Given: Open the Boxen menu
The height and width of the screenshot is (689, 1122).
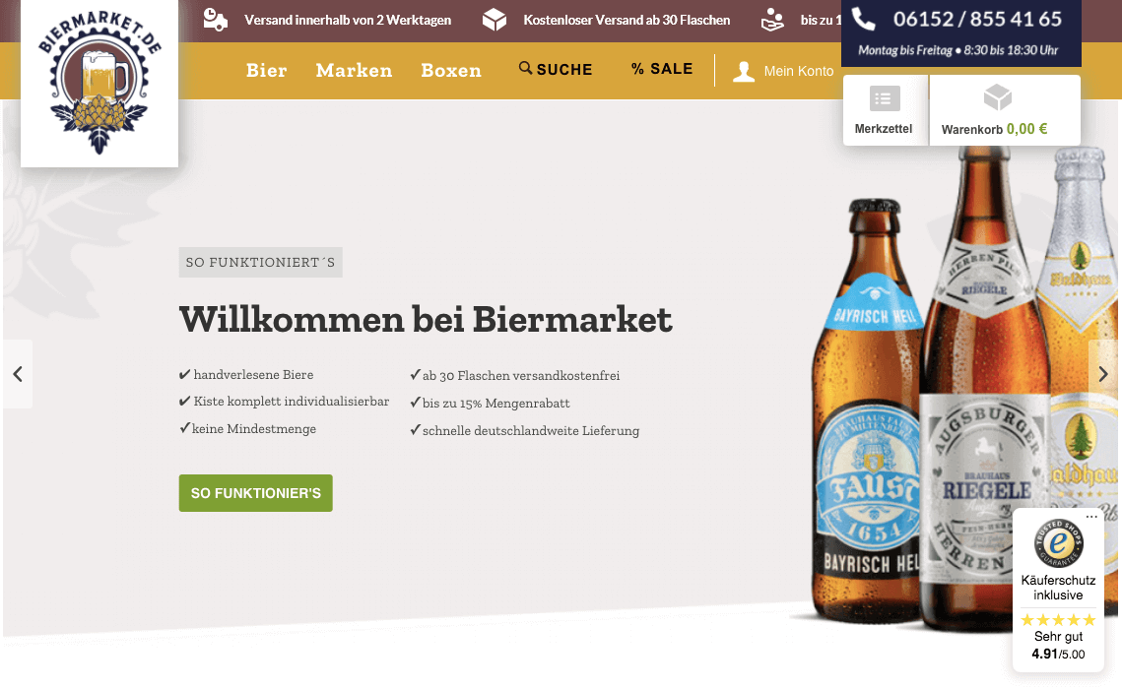Looking at the screenshot, I should [x=451, y=70].
